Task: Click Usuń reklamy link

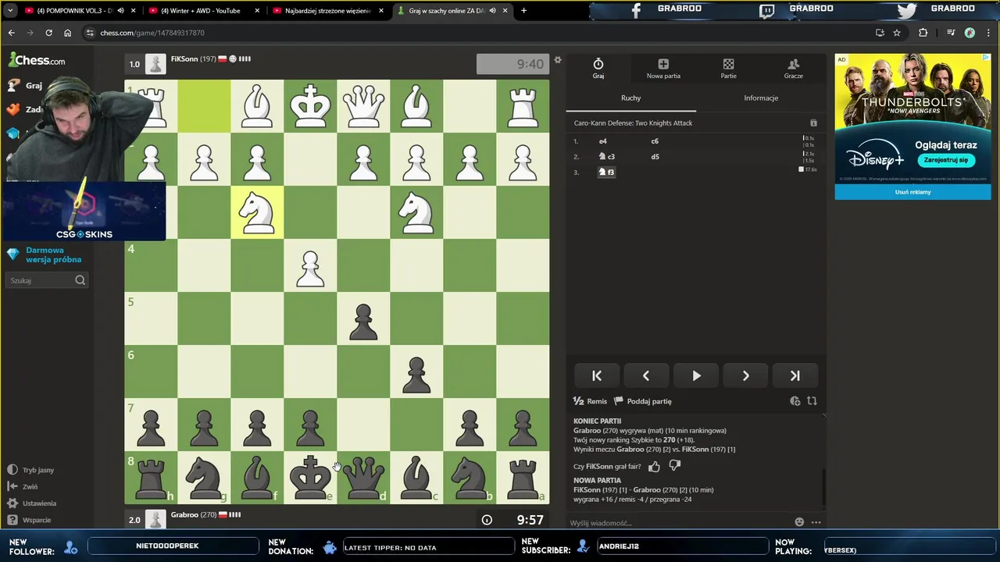Action: (912, 192)
